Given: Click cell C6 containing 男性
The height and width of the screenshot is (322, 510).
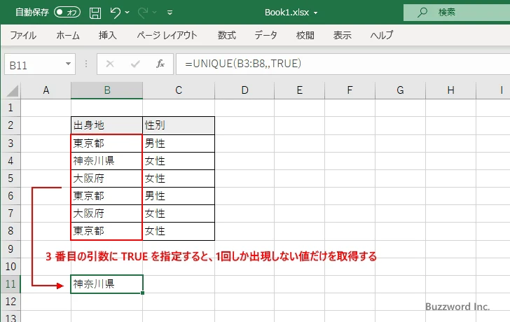Looking at the screenshot, I should pyautogui.click(x=179, y=196).
